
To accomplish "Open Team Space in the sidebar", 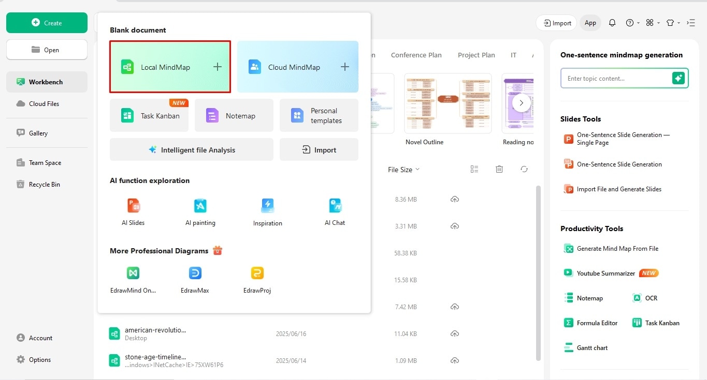I will (x=47, y=162).
